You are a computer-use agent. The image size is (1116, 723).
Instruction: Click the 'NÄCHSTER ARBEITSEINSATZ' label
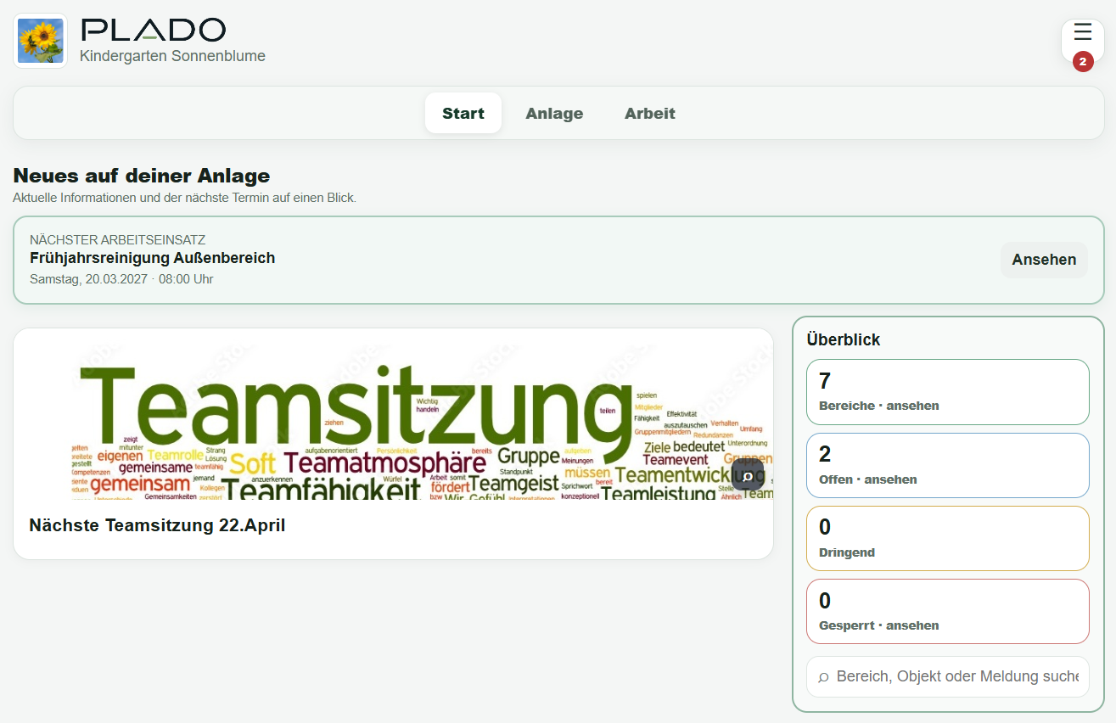(117, 240)
